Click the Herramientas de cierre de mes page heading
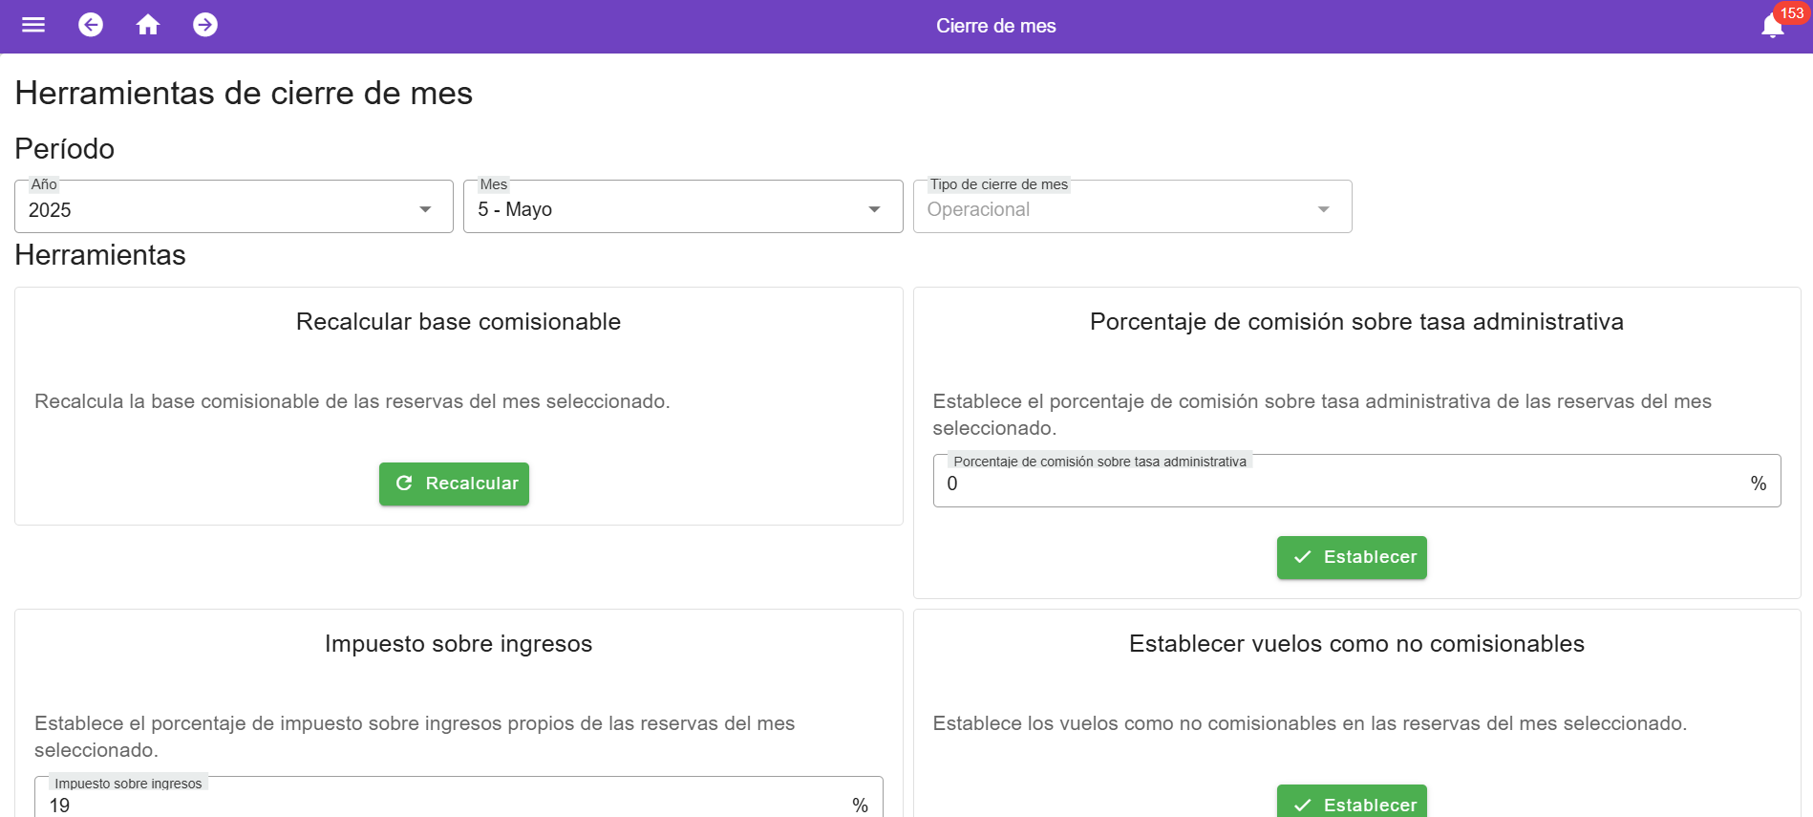This screenshot has height=817, width=1813. click(x=244, y=94)
